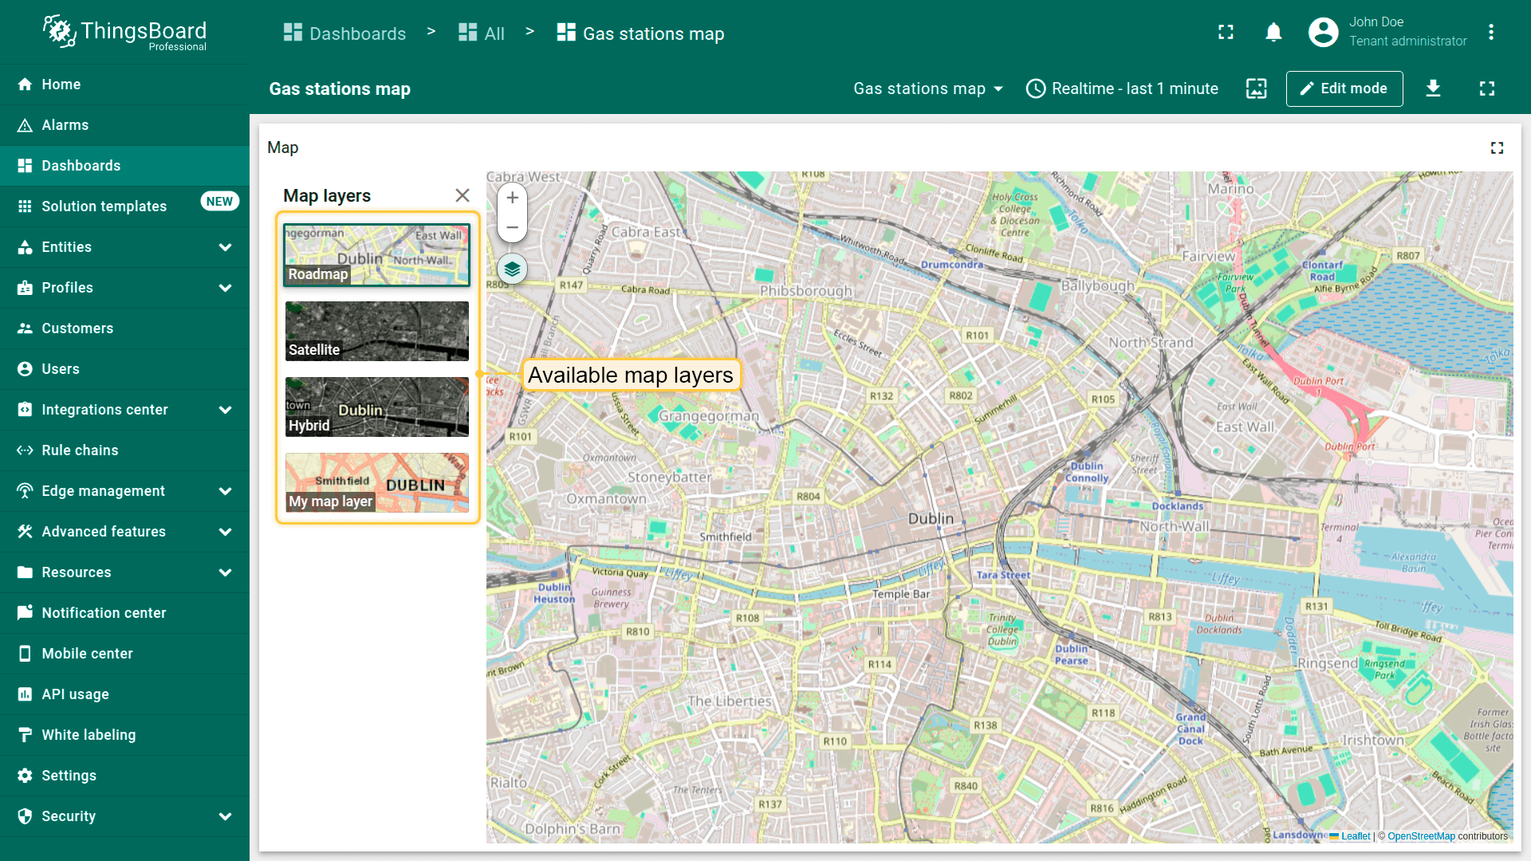Click the map layers control icon
1531x861 pixels.
click(x=512, y=269)
